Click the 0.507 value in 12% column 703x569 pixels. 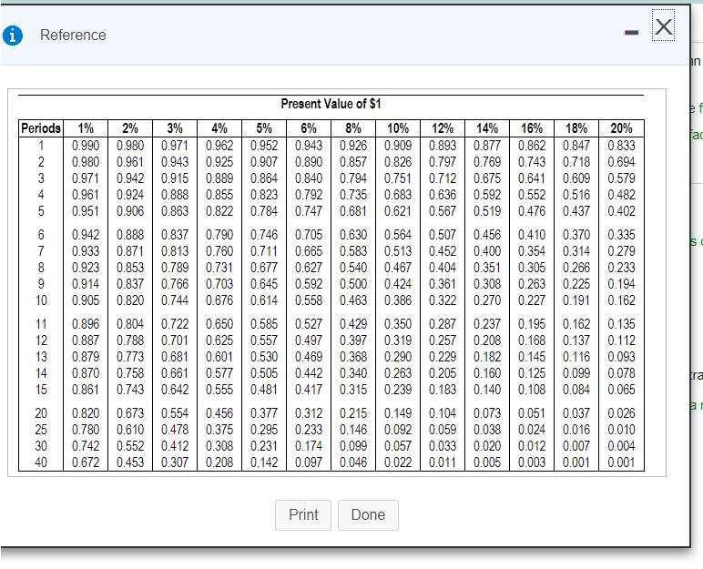443,235
